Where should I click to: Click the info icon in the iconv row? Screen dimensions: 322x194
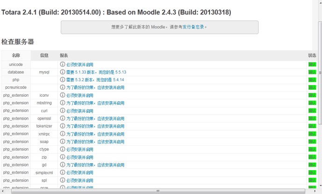pyautogui.click(x=63, y=95)
